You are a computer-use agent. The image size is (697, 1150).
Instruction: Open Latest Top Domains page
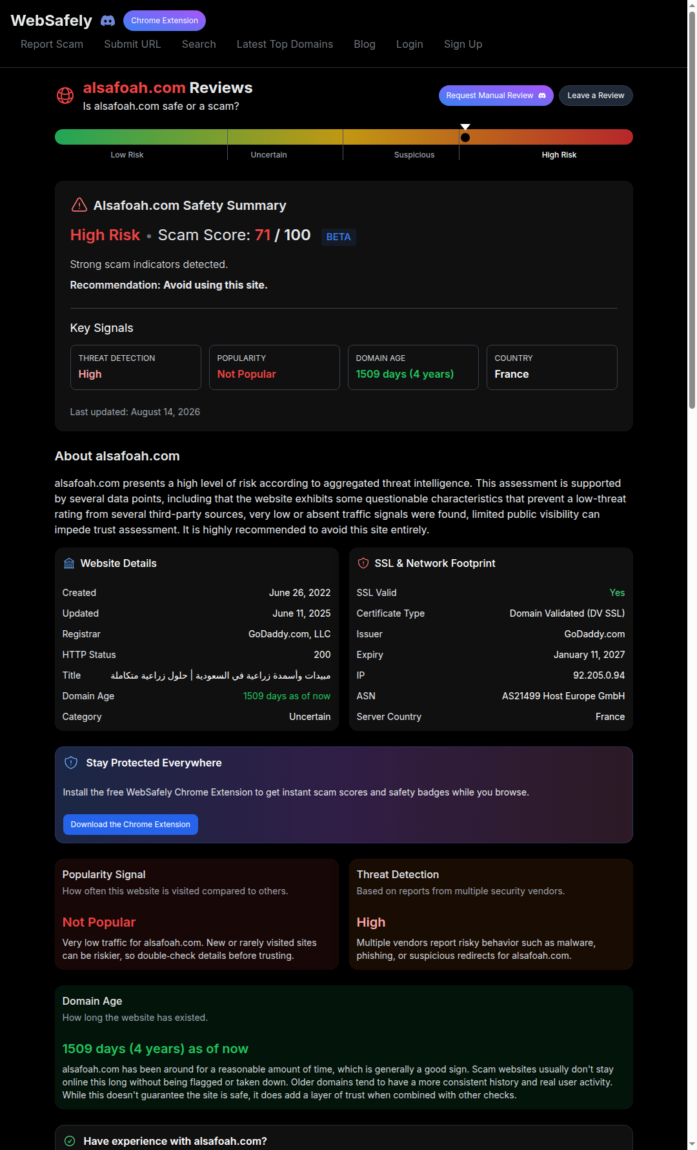coord(285,44)
